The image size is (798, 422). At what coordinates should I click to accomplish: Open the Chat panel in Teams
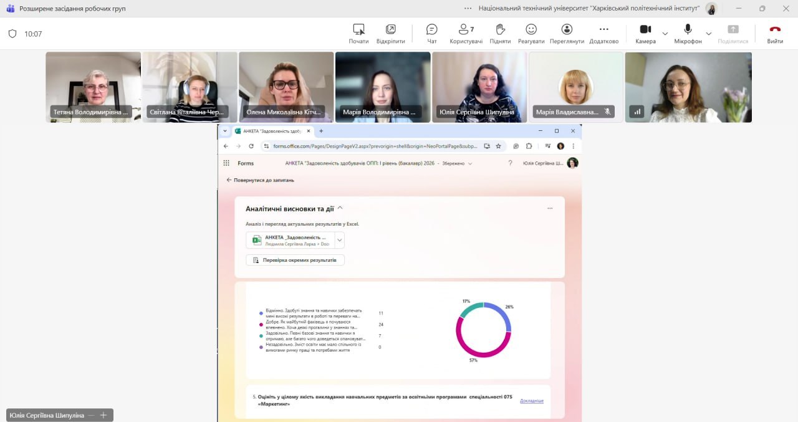click(x=431, y=34)
